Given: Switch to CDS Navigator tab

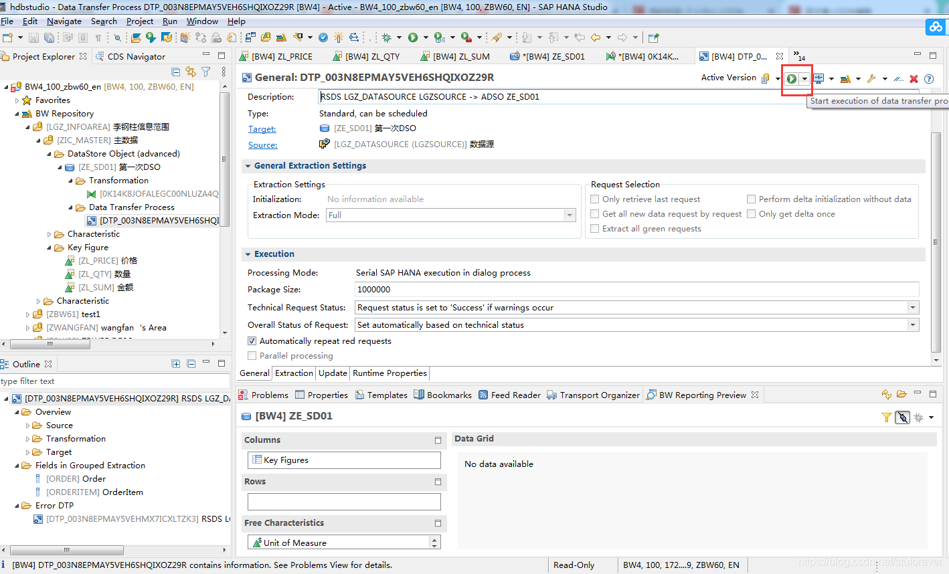Looking at the screenshot, I should pyautogui.click(x=131, y=57).
